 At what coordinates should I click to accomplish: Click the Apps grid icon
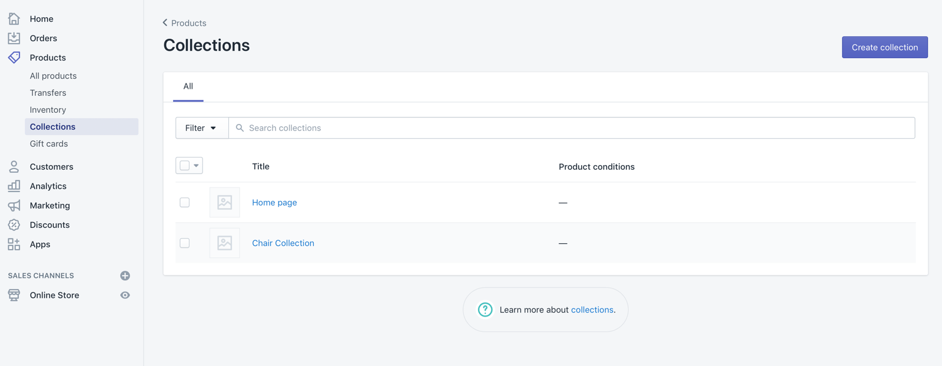[14, 244]
